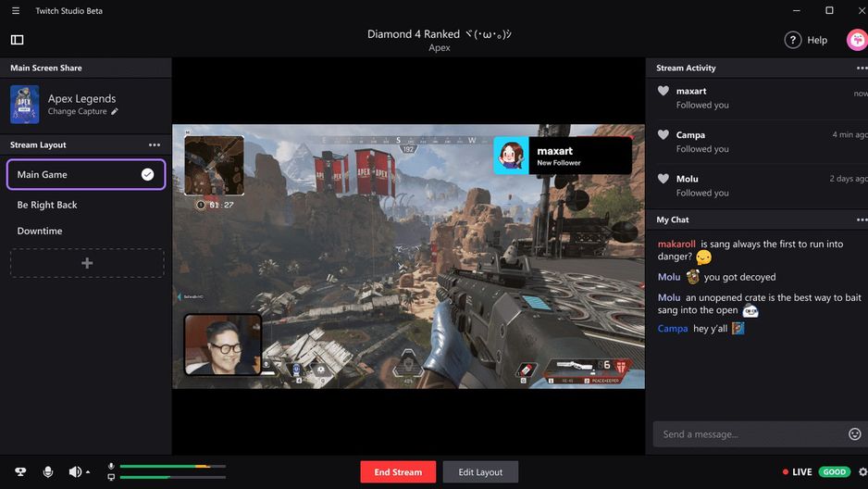
Task: Click the LIVE status indicator
Action: point(797,471)
